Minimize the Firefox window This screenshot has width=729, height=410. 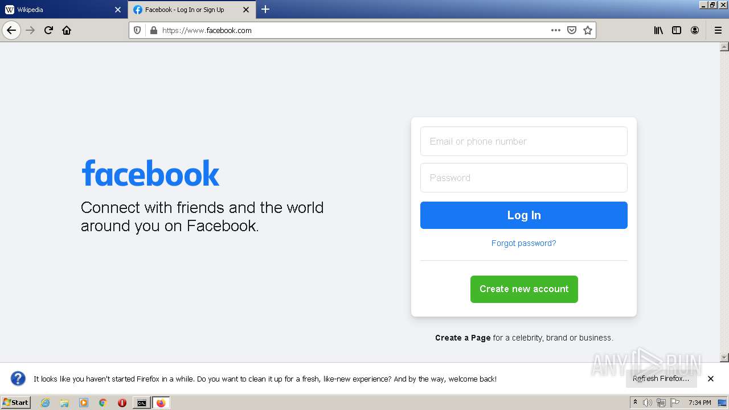pos(703,5)
